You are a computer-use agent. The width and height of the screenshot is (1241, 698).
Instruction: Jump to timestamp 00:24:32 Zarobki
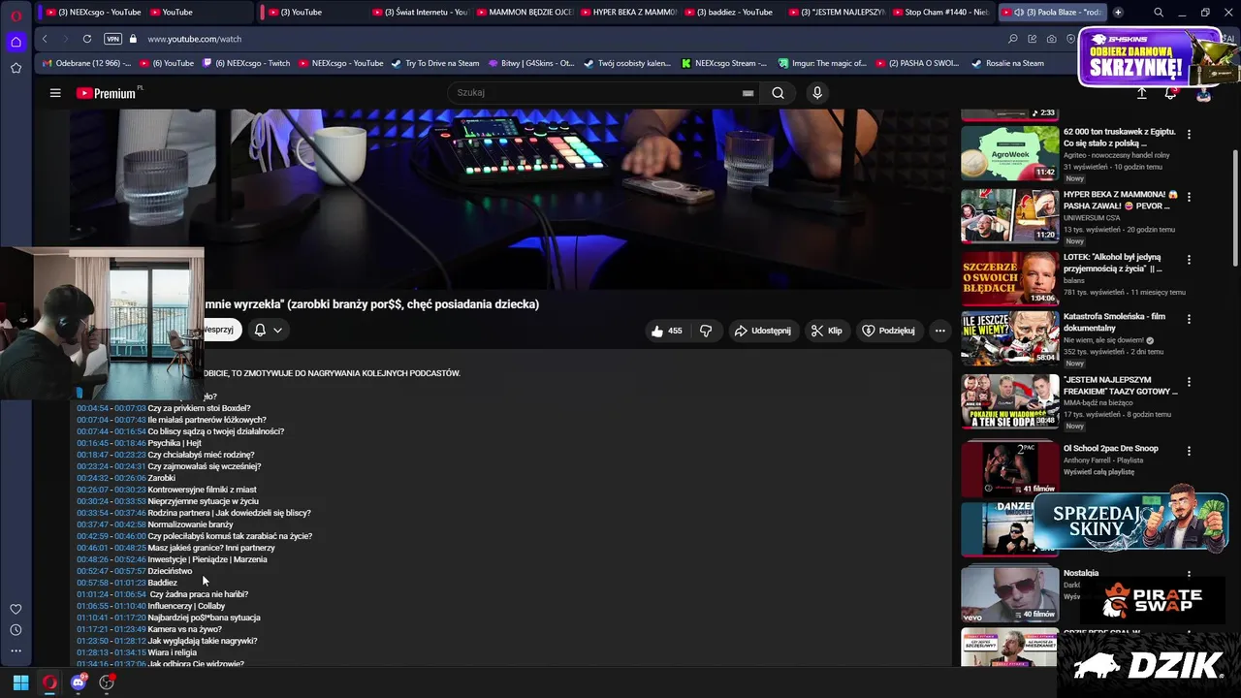point(94,478)
